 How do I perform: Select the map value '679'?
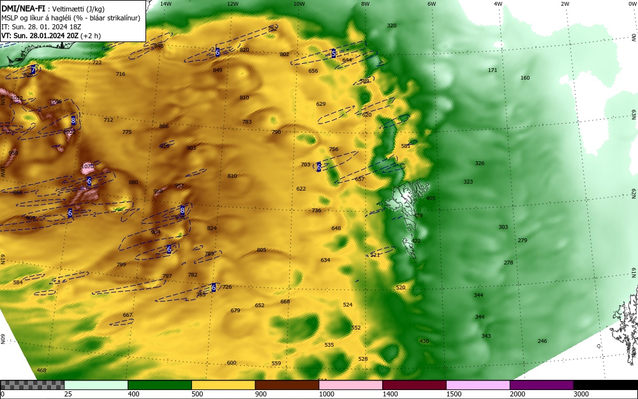tap(235, 310)
